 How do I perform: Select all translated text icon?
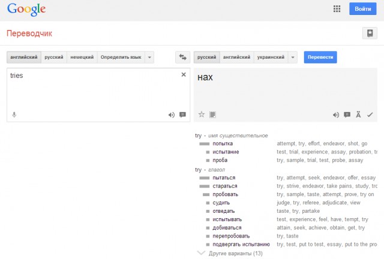pos(212,115)
